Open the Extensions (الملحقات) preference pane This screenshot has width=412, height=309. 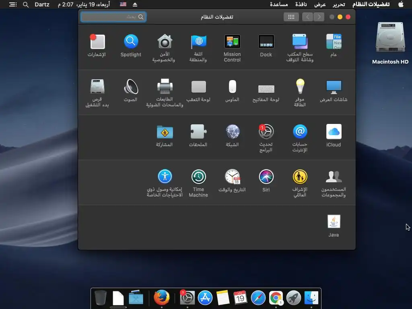point(198,135)
